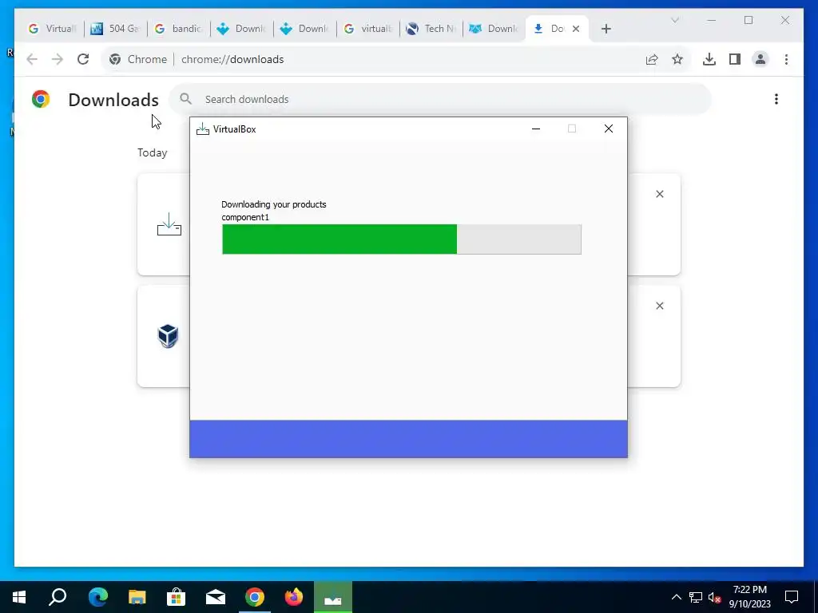The width and height of the screenshot is (818, 613).
Task: Click the 'component1' label in VirtualBox dialog
Action: (245, 217)
